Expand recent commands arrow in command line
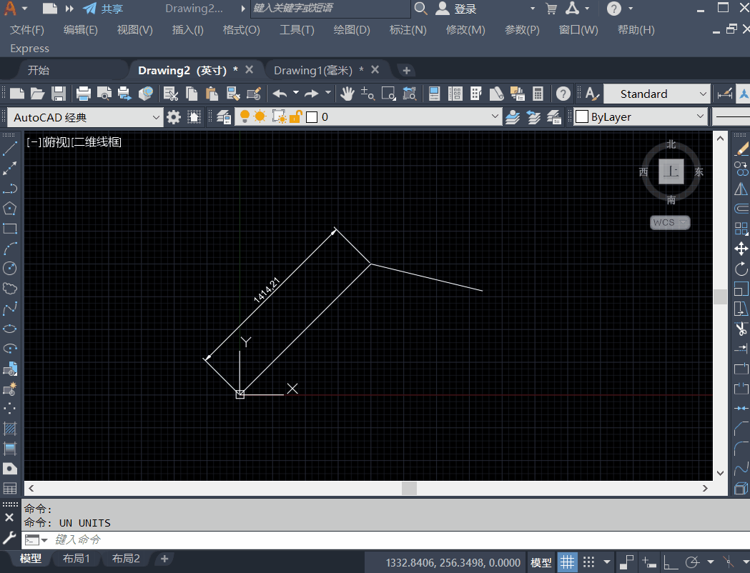 44,540
